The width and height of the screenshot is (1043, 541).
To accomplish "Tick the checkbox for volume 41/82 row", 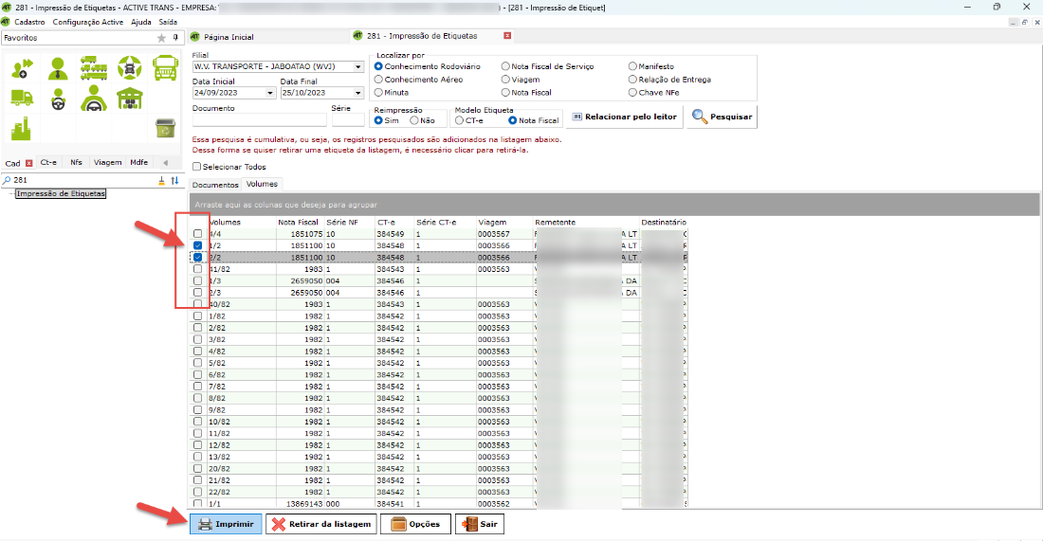I will (x=197, y=269).
